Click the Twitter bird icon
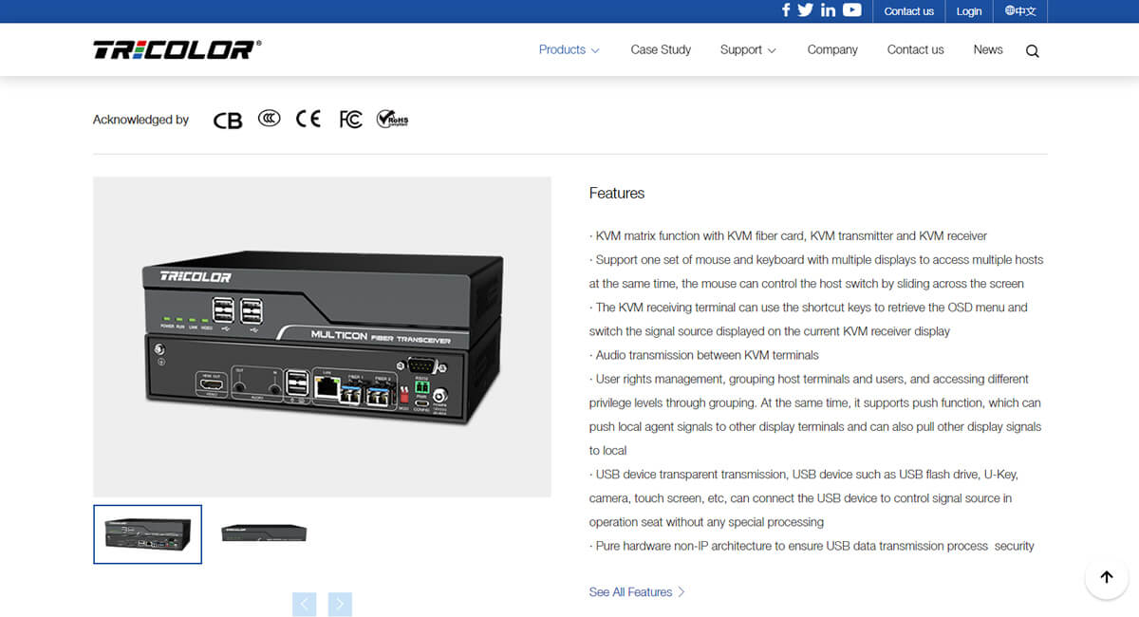 pyautogui.click(x=806, y=10)
